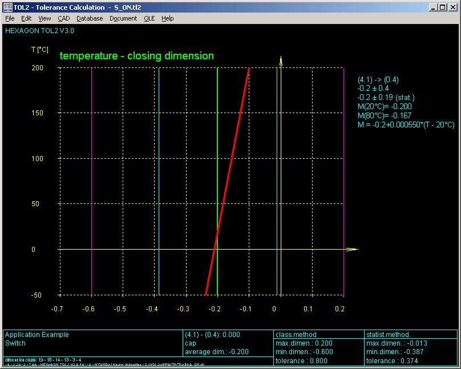Click the TOL2 application icon in title bar
Screen dimensions: 461x369
7,7
